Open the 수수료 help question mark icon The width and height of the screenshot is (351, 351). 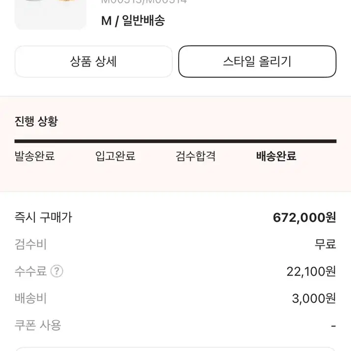(56, 271)
